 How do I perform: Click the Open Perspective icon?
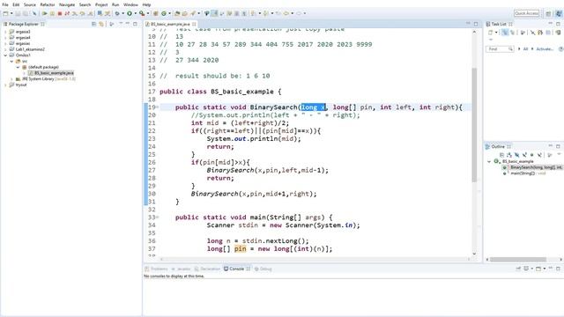548,13
